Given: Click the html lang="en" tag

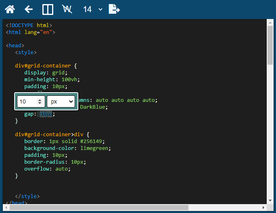Looking at the screenshot, I should click(x=30, y=32).
